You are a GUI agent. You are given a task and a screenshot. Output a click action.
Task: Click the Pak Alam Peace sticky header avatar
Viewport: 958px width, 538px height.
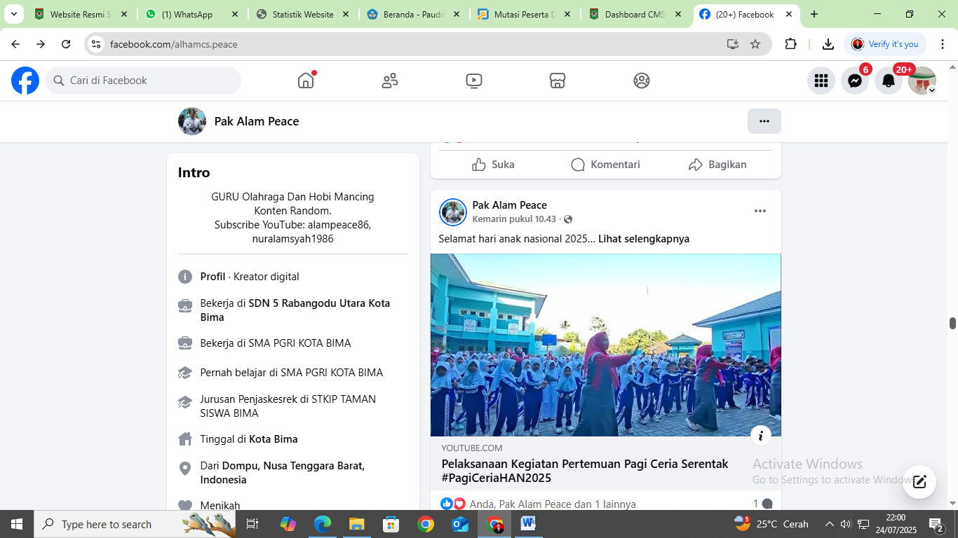tap(192, 121)
